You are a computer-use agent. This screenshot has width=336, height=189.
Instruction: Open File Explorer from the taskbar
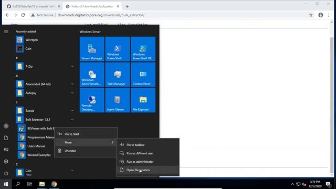click(42, 184)
